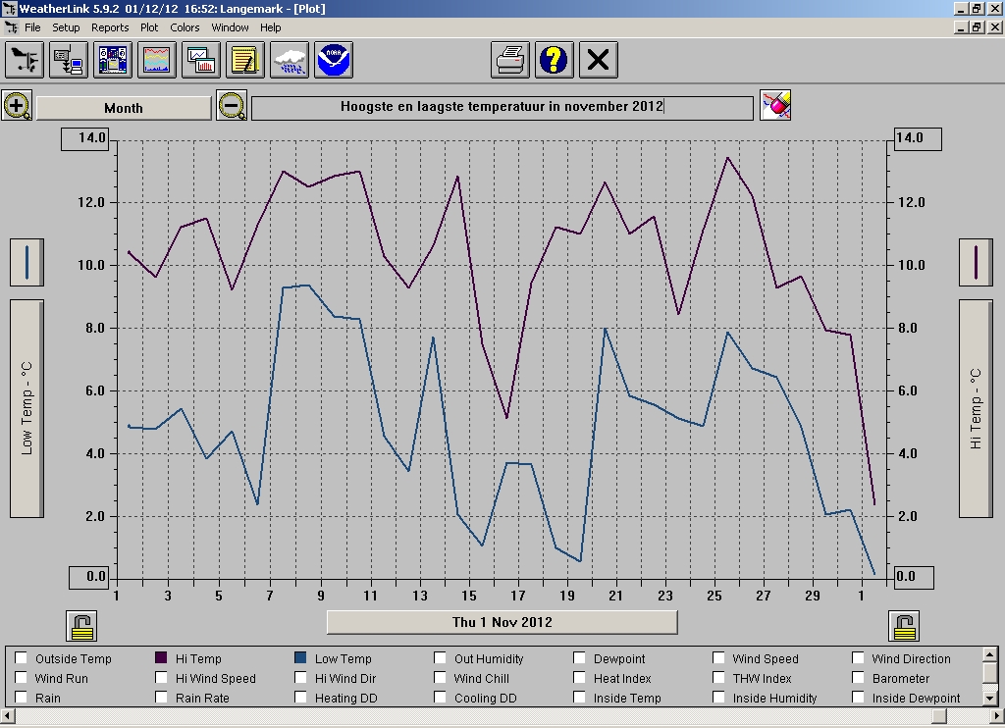Image resolution: width=1005 pixels, height=728 pixels.
Task: Enable the Wind Run checkbox
Action: 22,677
